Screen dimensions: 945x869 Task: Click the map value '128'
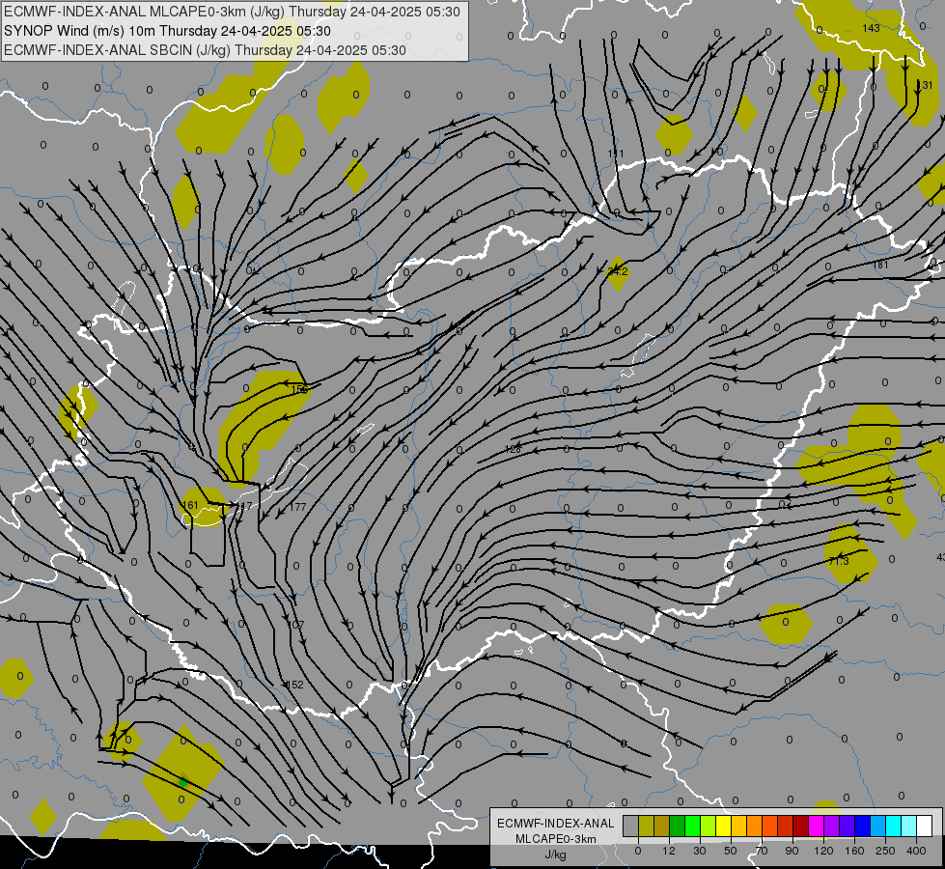(x=513, y=449)
